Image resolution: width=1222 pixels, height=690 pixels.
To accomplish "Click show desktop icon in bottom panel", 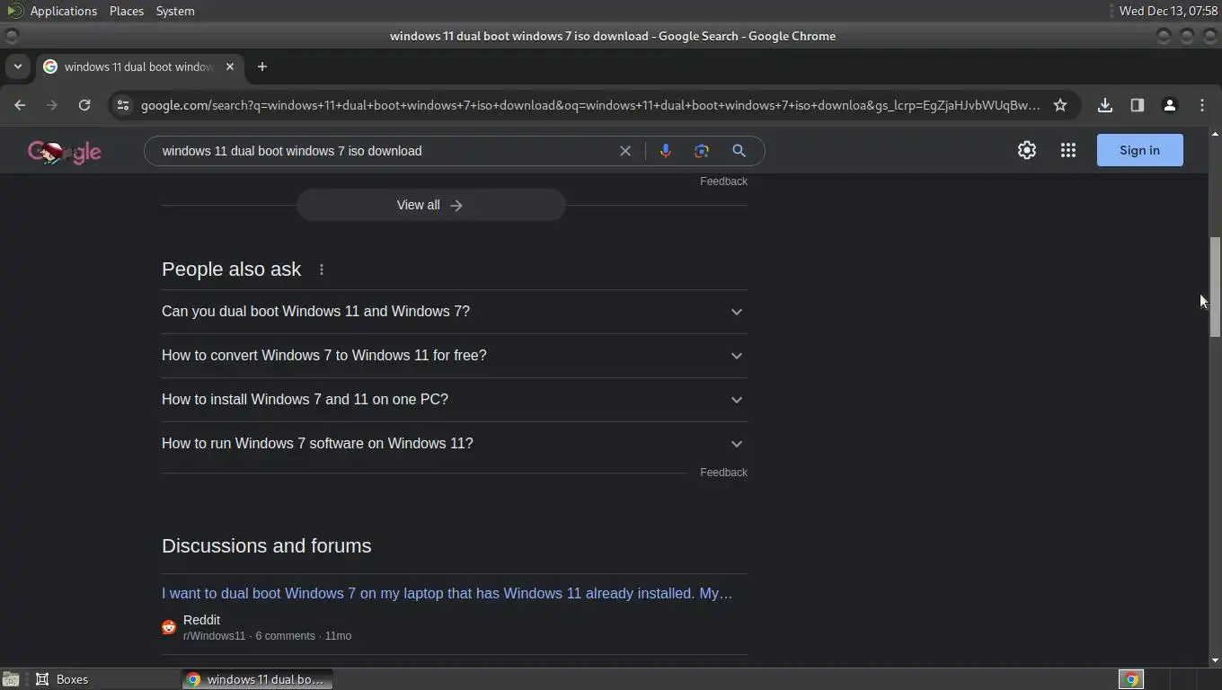I will point(10,679).
